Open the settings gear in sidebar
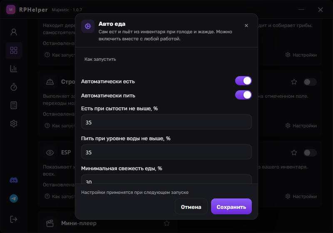333x233 pixels. (14, 124)
